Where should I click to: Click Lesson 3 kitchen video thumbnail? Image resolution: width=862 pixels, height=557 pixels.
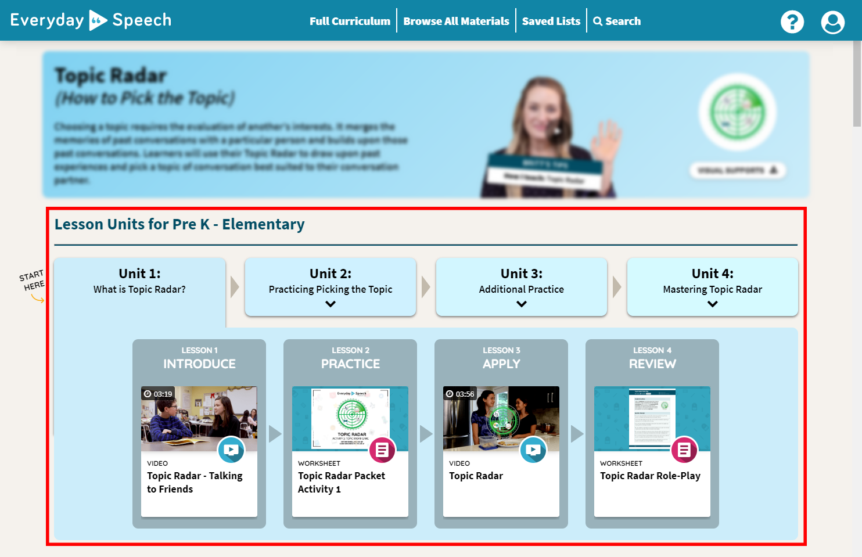coord(501,419)
